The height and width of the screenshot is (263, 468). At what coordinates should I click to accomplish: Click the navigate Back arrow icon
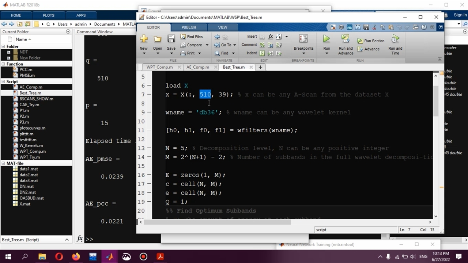217,37
